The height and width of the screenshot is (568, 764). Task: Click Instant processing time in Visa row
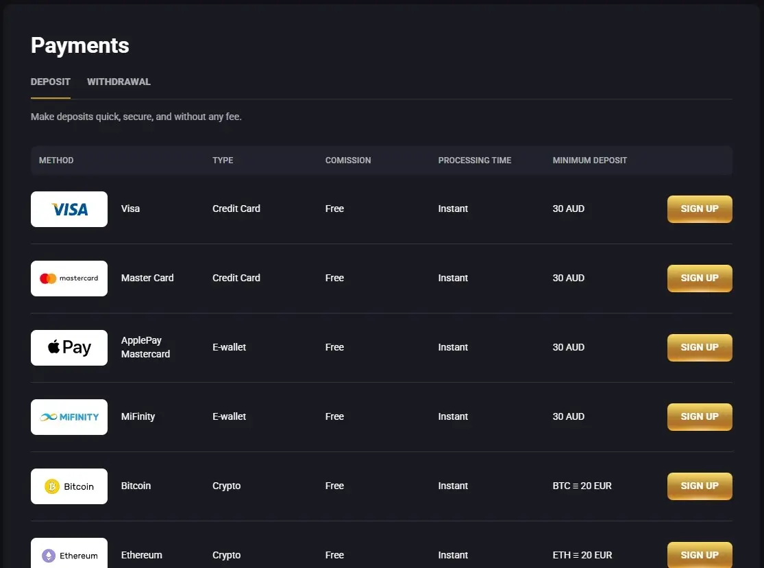click(x=453, y=209)
